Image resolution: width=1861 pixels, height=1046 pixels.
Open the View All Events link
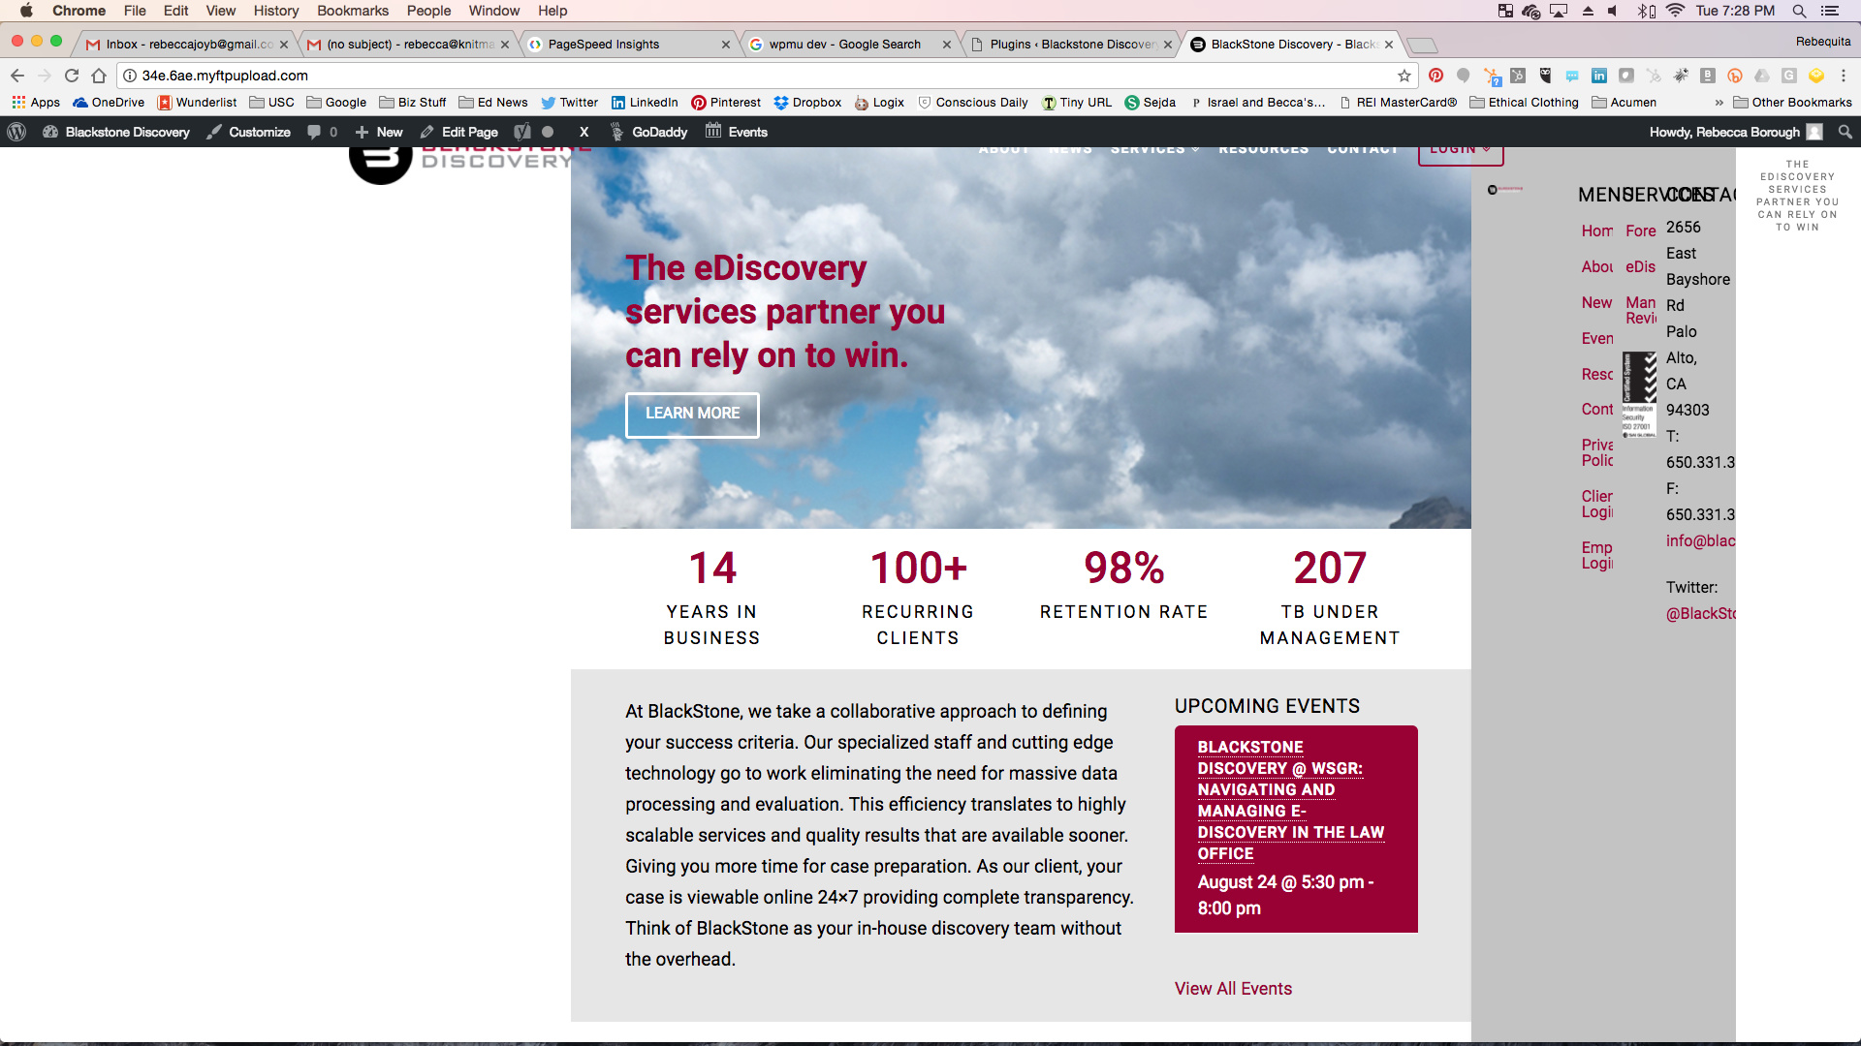[x=1233, y=988]
